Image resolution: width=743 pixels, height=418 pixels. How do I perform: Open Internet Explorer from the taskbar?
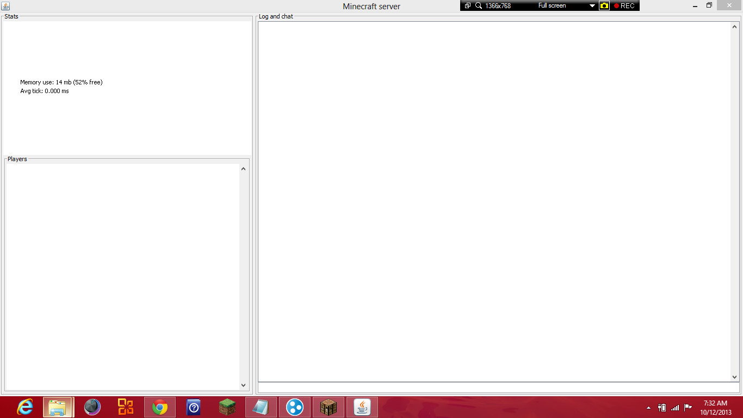(25, 407)
